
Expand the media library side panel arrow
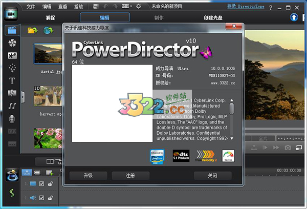click(23, 97)
